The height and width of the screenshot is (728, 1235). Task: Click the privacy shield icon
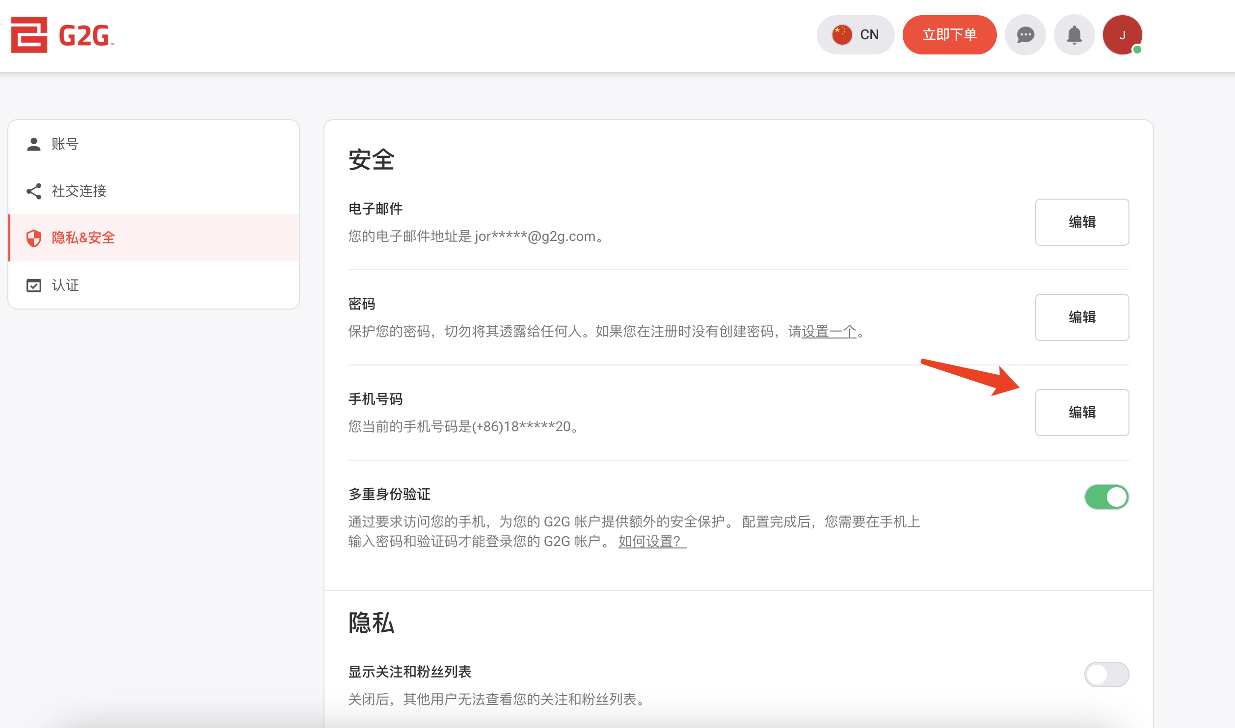[x=33, y=238]
